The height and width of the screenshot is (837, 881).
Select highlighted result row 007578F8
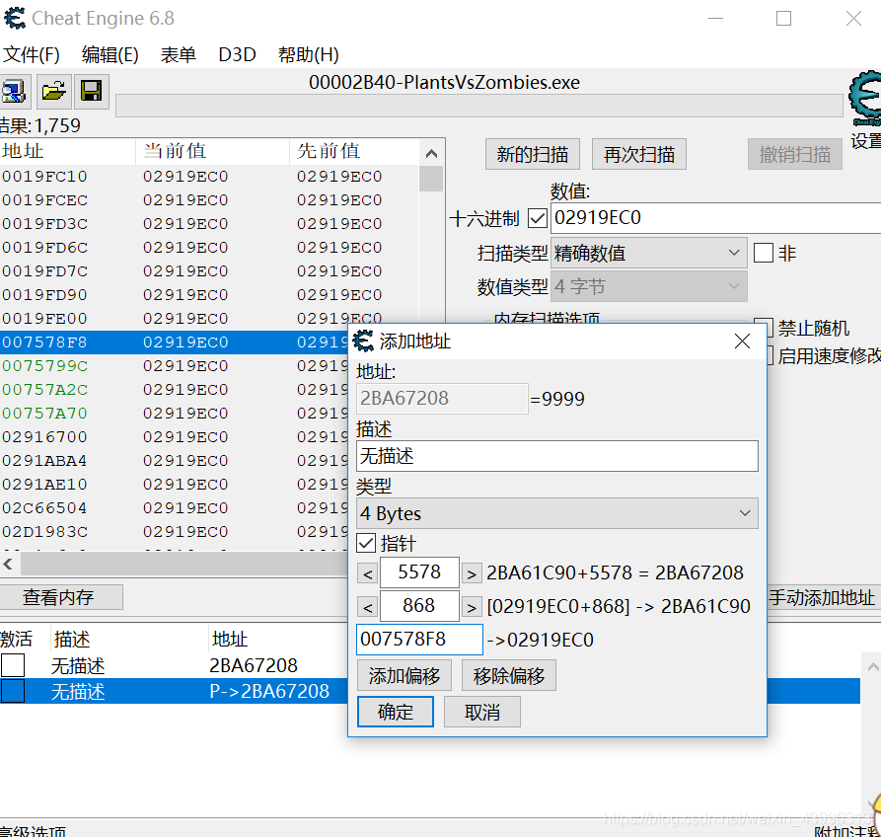pos(175,342)
